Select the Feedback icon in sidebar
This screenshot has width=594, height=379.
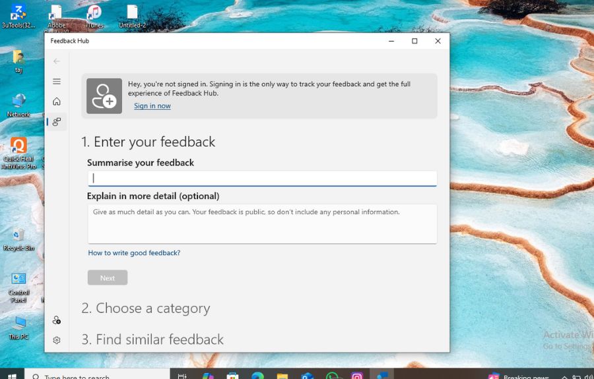coord(57,122)
